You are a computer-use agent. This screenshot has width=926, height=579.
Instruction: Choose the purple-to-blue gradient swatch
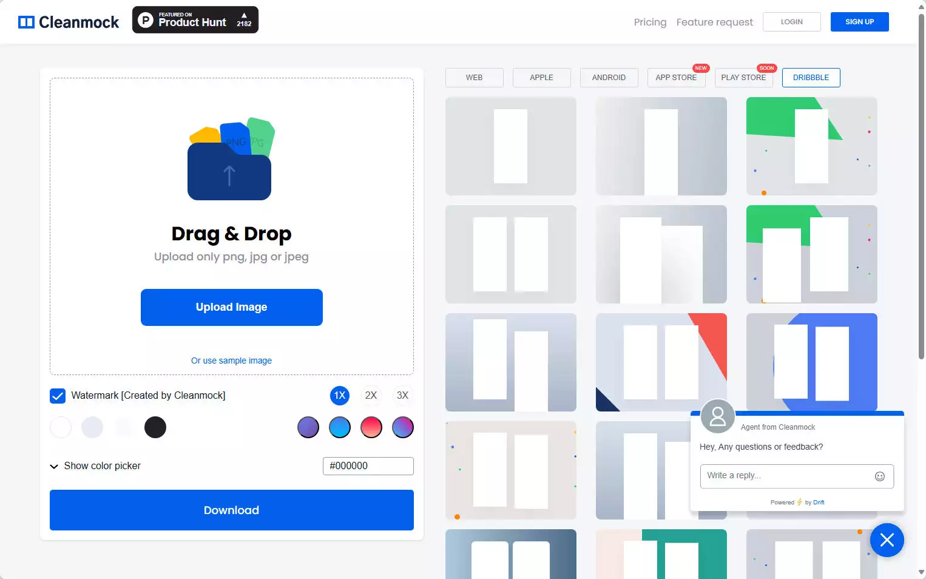pyautogui.click(x=403, y=427)
